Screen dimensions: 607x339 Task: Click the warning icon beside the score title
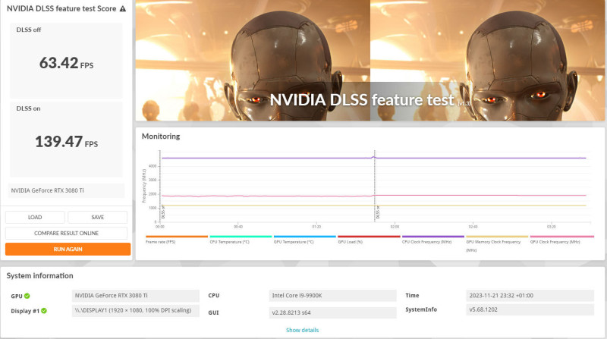pyautogui.click(x=123, y=8)
